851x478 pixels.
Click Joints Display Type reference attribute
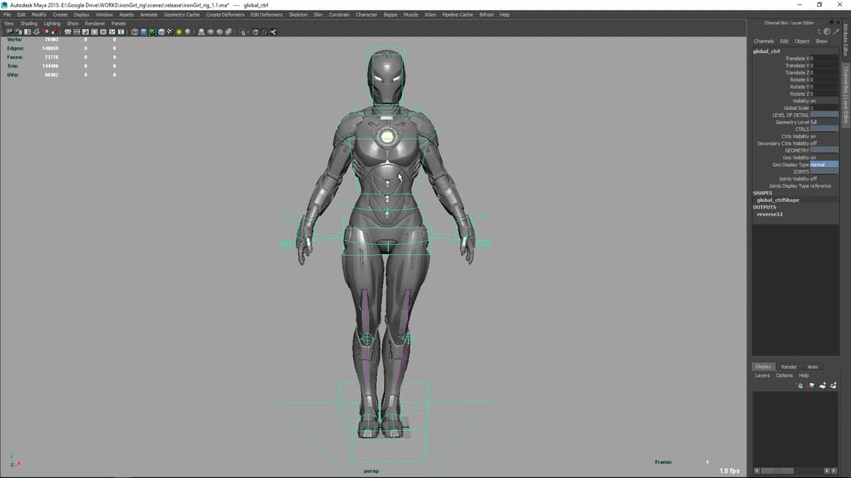tap(800, 186)
